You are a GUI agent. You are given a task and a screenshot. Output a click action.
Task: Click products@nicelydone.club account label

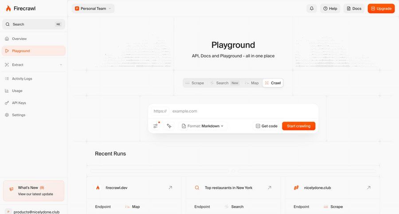[37, 212]
